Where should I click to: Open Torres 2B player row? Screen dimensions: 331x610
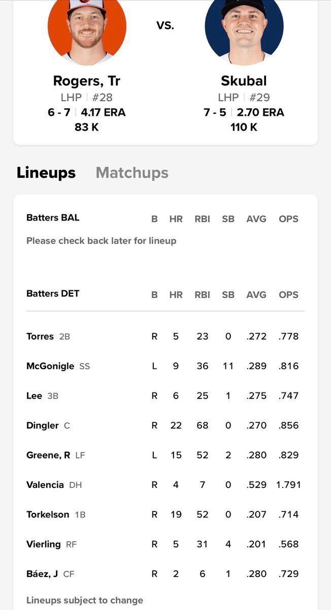165,336
